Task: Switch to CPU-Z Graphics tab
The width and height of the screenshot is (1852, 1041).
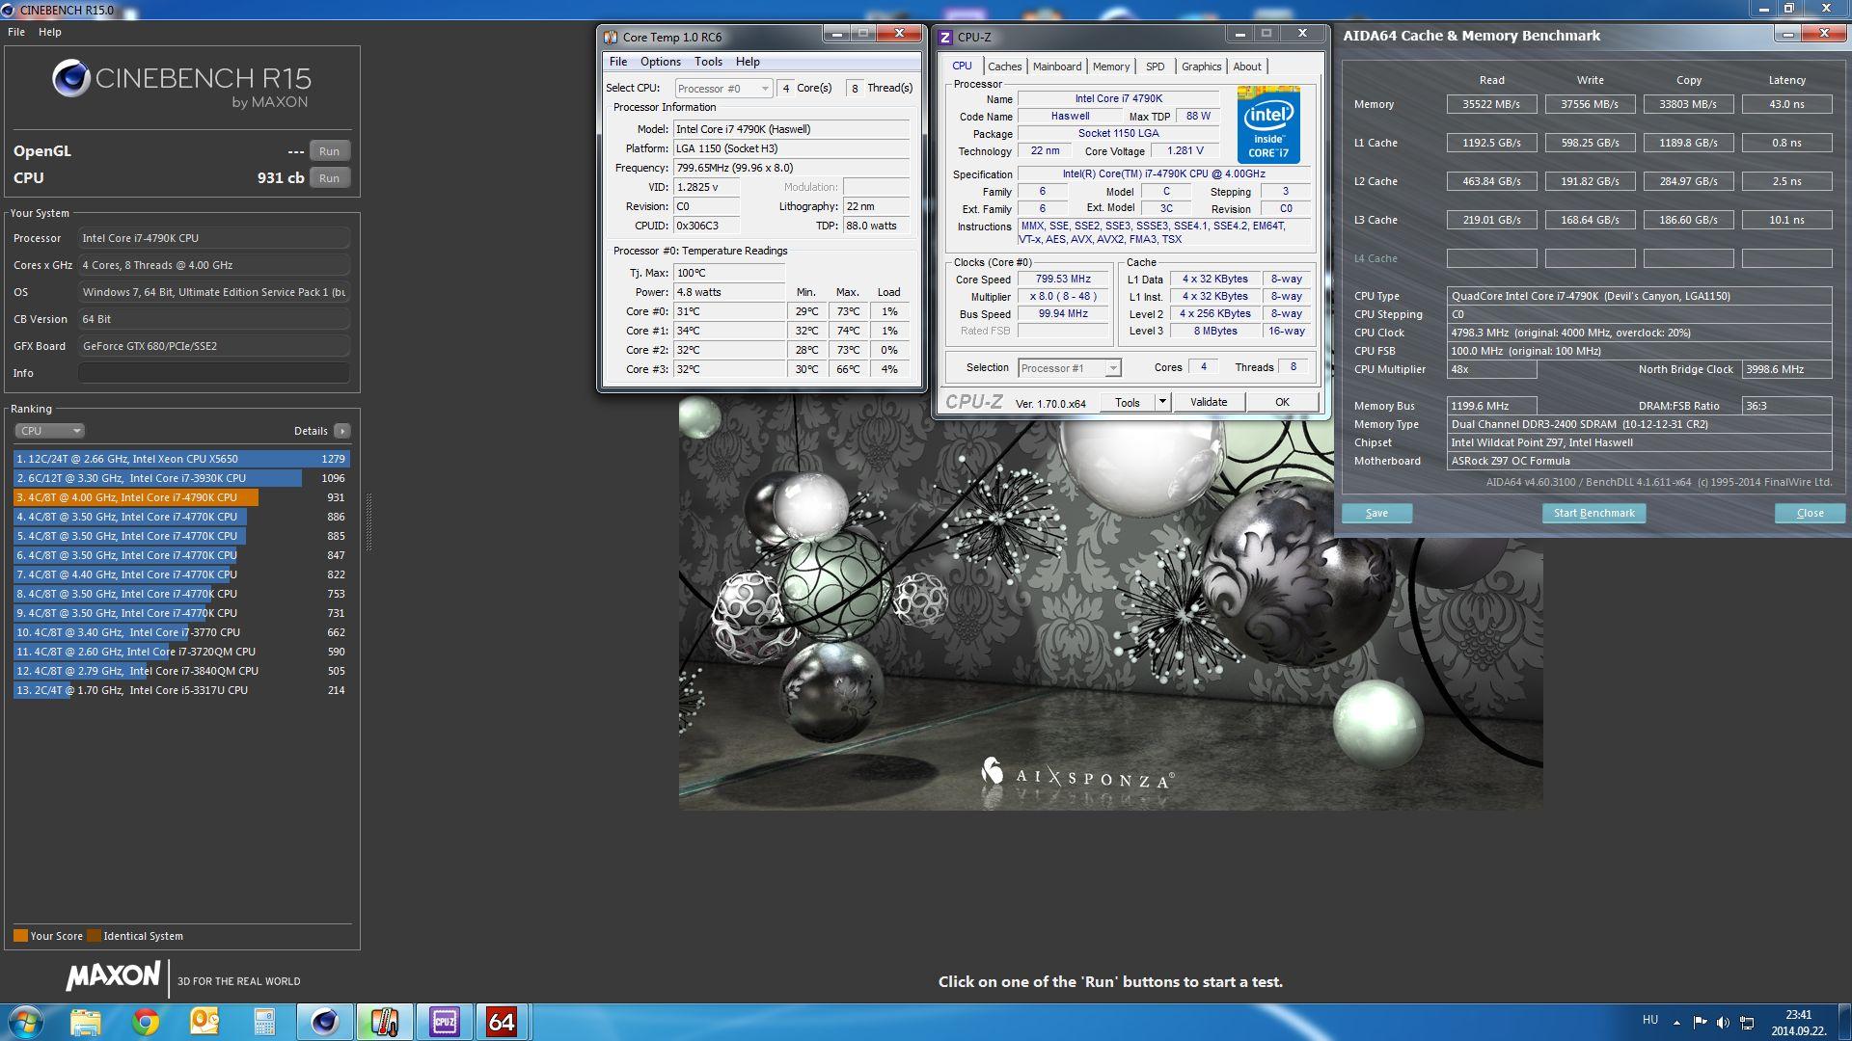Action: click(1201, 67)
